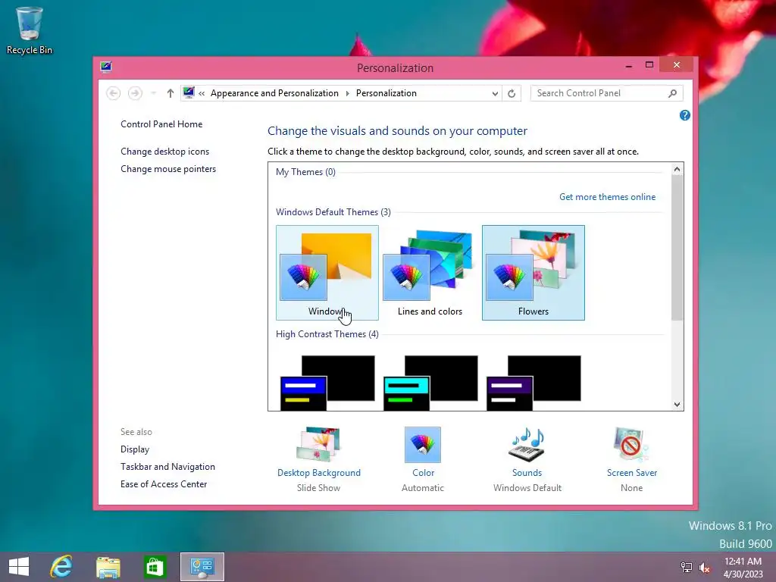Viewport: 776px width, 582px height.
Task: Click the network tray icon
Action: click(x=687, y=567)
